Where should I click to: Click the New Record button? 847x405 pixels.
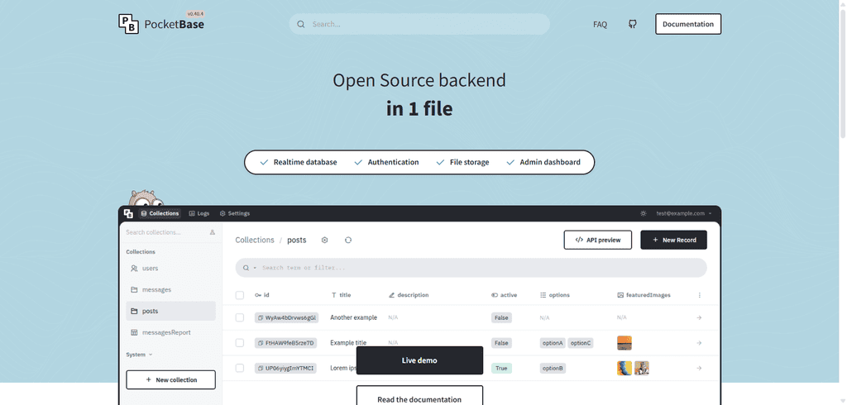pyautogui.click(x=673, y=240)
